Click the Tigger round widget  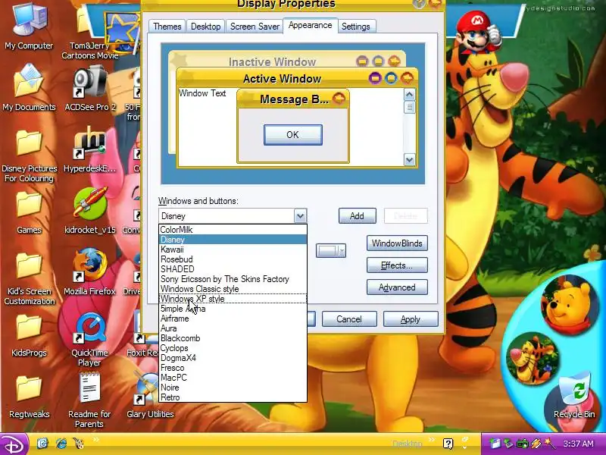pyautogui.click(x=533, y=359)
